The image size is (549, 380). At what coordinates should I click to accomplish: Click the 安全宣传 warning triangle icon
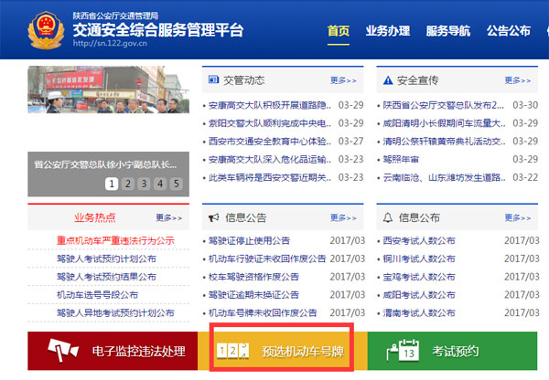(x=388, y=80)
